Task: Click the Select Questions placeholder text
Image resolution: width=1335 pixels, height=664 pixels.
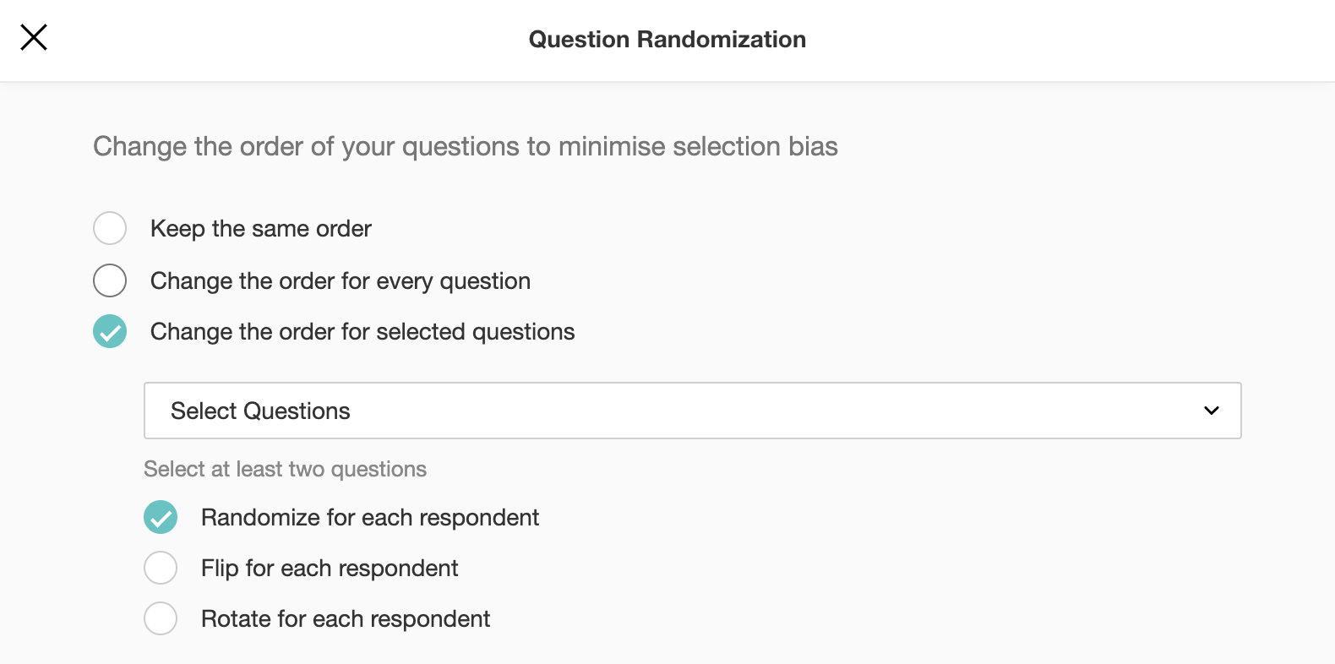Action: (x=260, y=411)
